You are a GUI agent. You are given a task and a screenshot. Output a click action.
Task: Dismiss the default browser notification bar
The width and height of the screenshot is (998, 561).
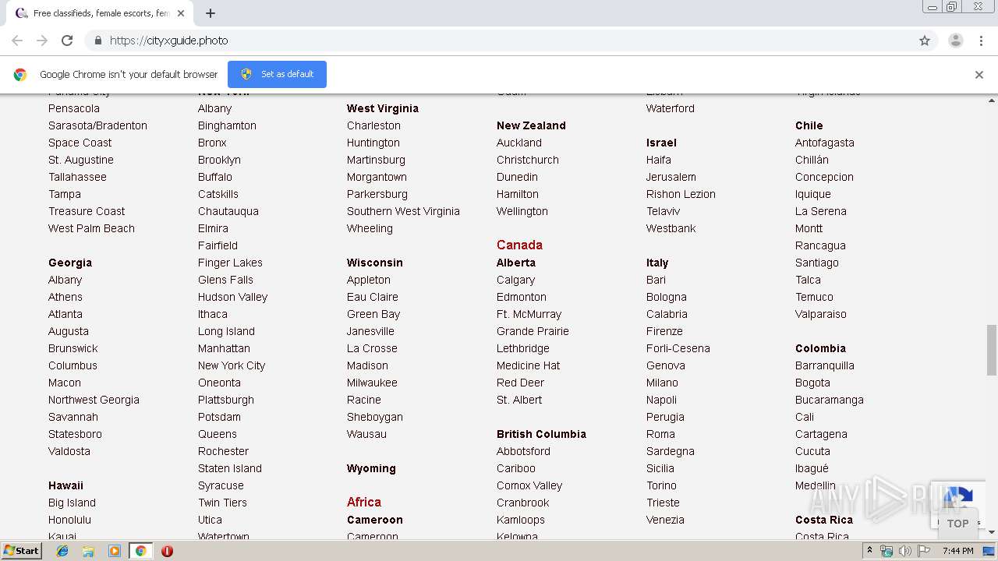point(979,75)
